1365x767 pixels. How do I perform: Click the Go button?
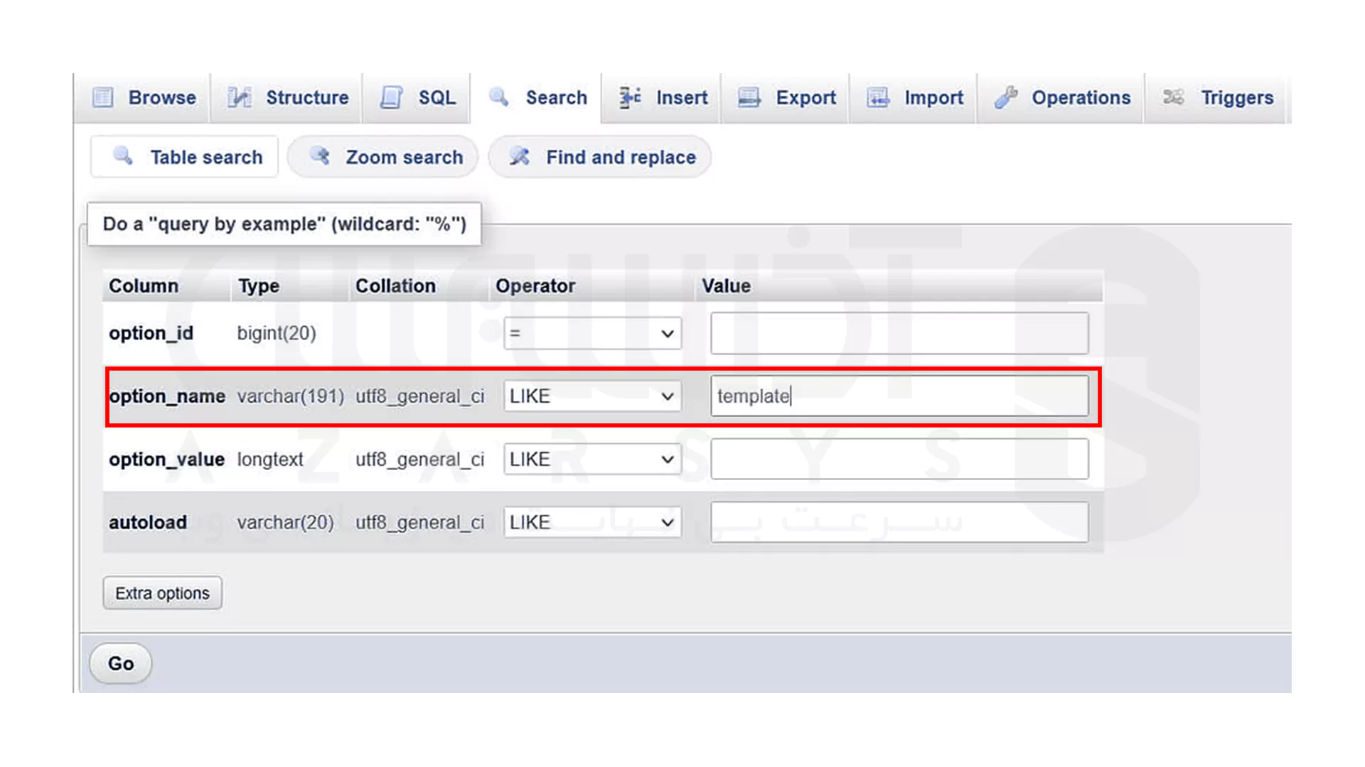[x=121, y=663]
